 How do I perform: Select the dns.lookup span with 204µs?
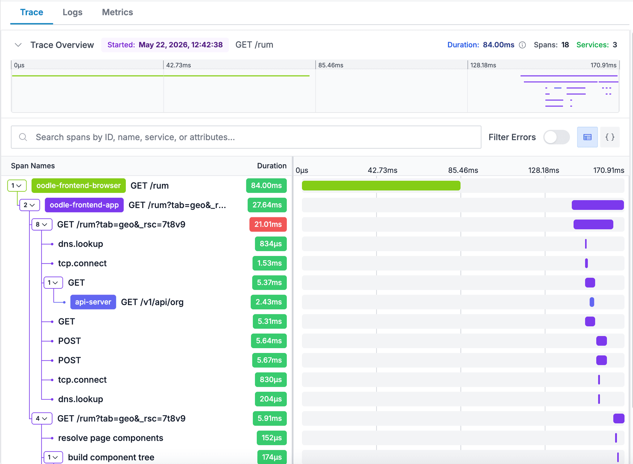pos(80,399)
